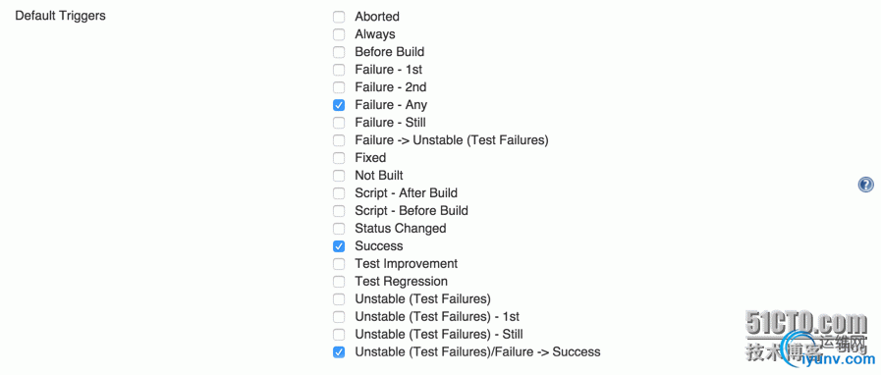Check the Failure - 2nd trigger

click(339, 87)
